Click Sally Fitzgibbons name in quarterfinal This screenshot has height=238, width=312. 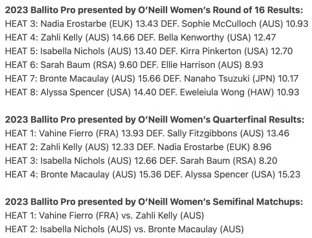click(202, 133)
